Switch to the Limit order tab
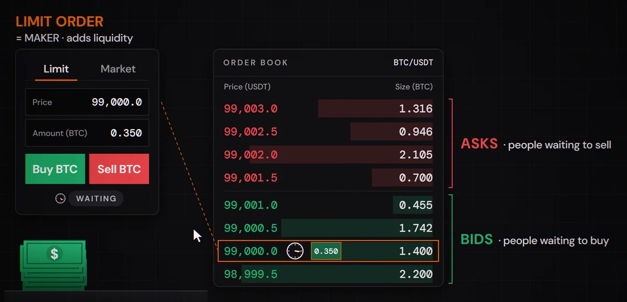Viewport: 627px width, 302px height. tap(56, 68)
